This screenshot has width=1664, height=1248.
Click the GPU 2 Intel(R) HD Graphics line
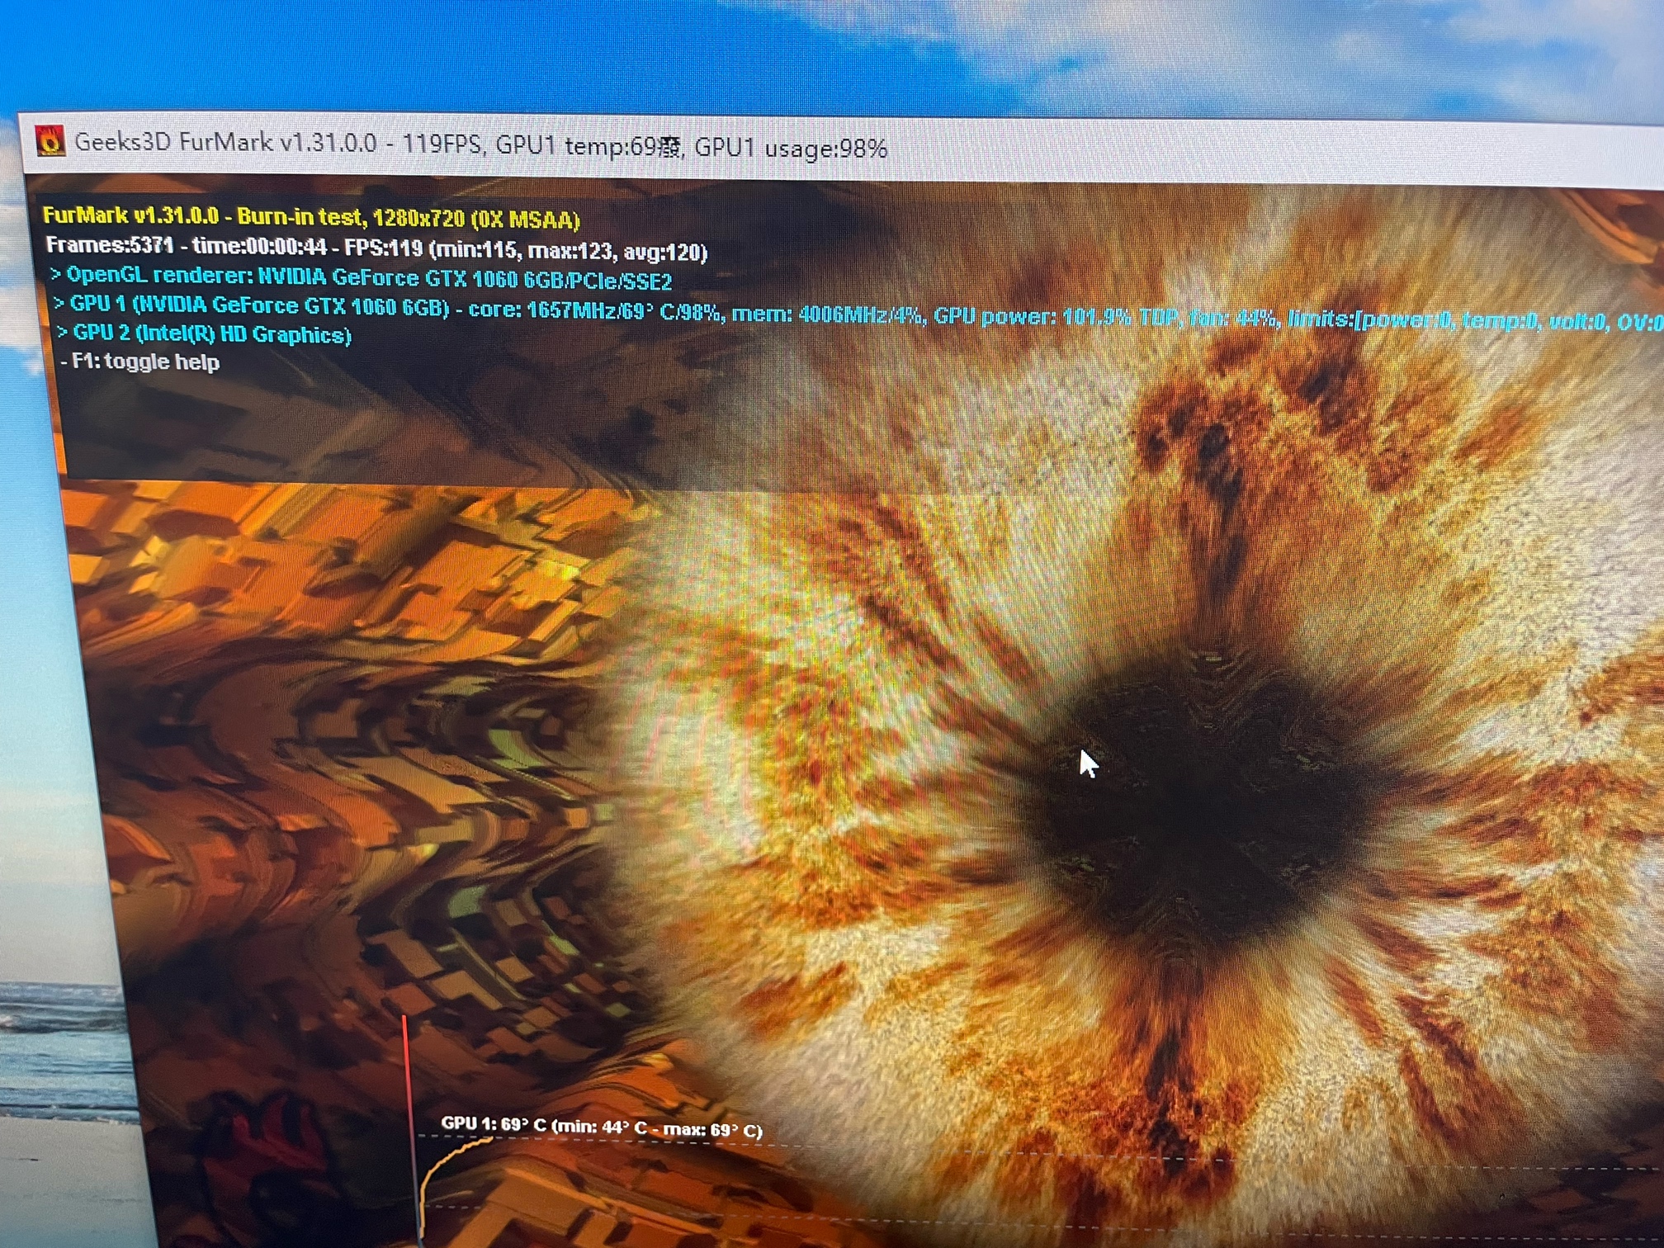tap(204, 333)
